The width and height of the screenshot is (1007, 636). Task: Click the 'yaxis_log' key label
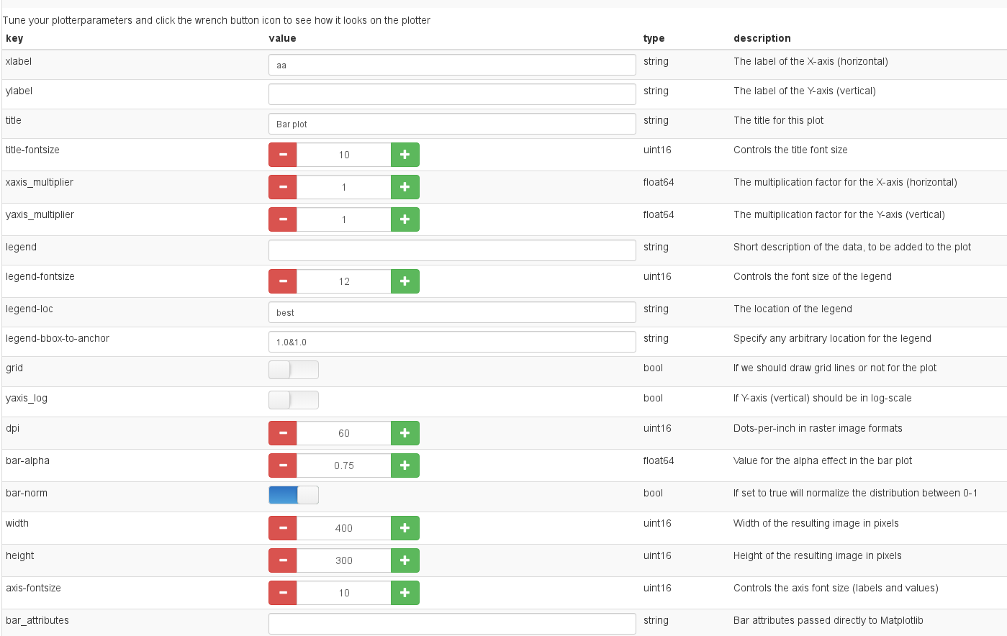(x=27, y=398)
